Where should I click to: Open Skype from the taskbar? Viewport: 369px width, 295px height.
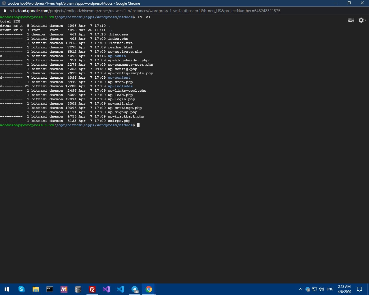pos(21,289)
